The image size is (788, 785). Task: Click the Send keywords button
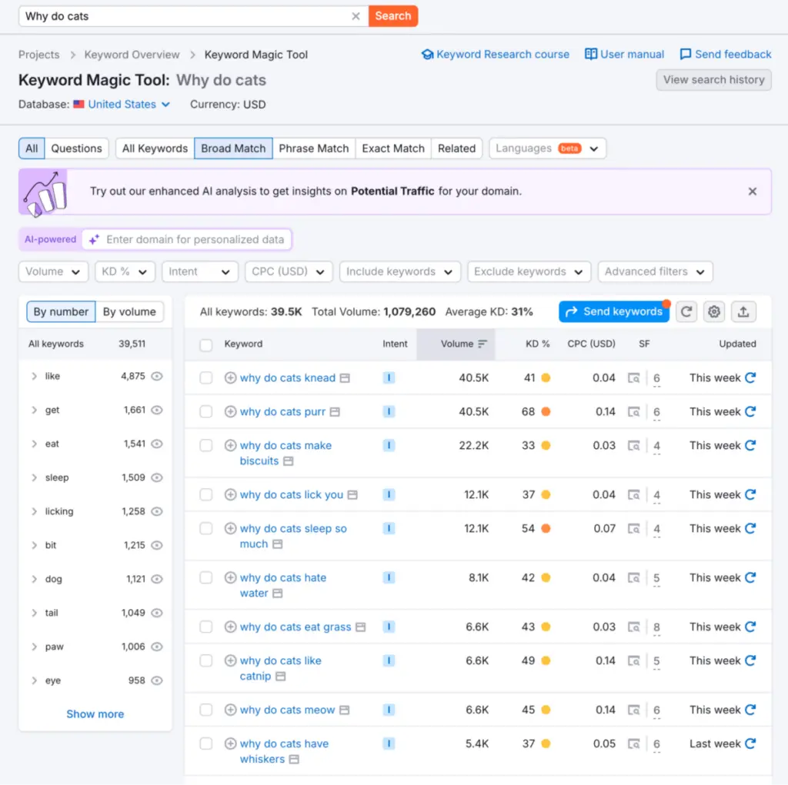(x=613, y=311)
